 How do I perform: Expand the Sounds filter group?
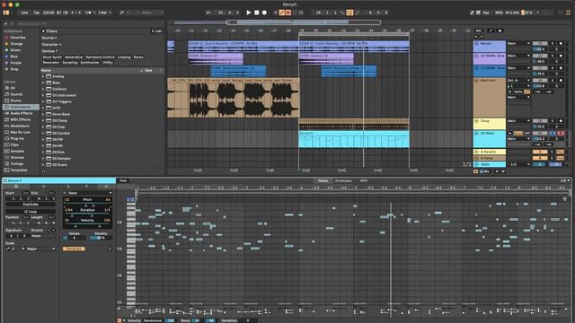[x=49, y=38]
